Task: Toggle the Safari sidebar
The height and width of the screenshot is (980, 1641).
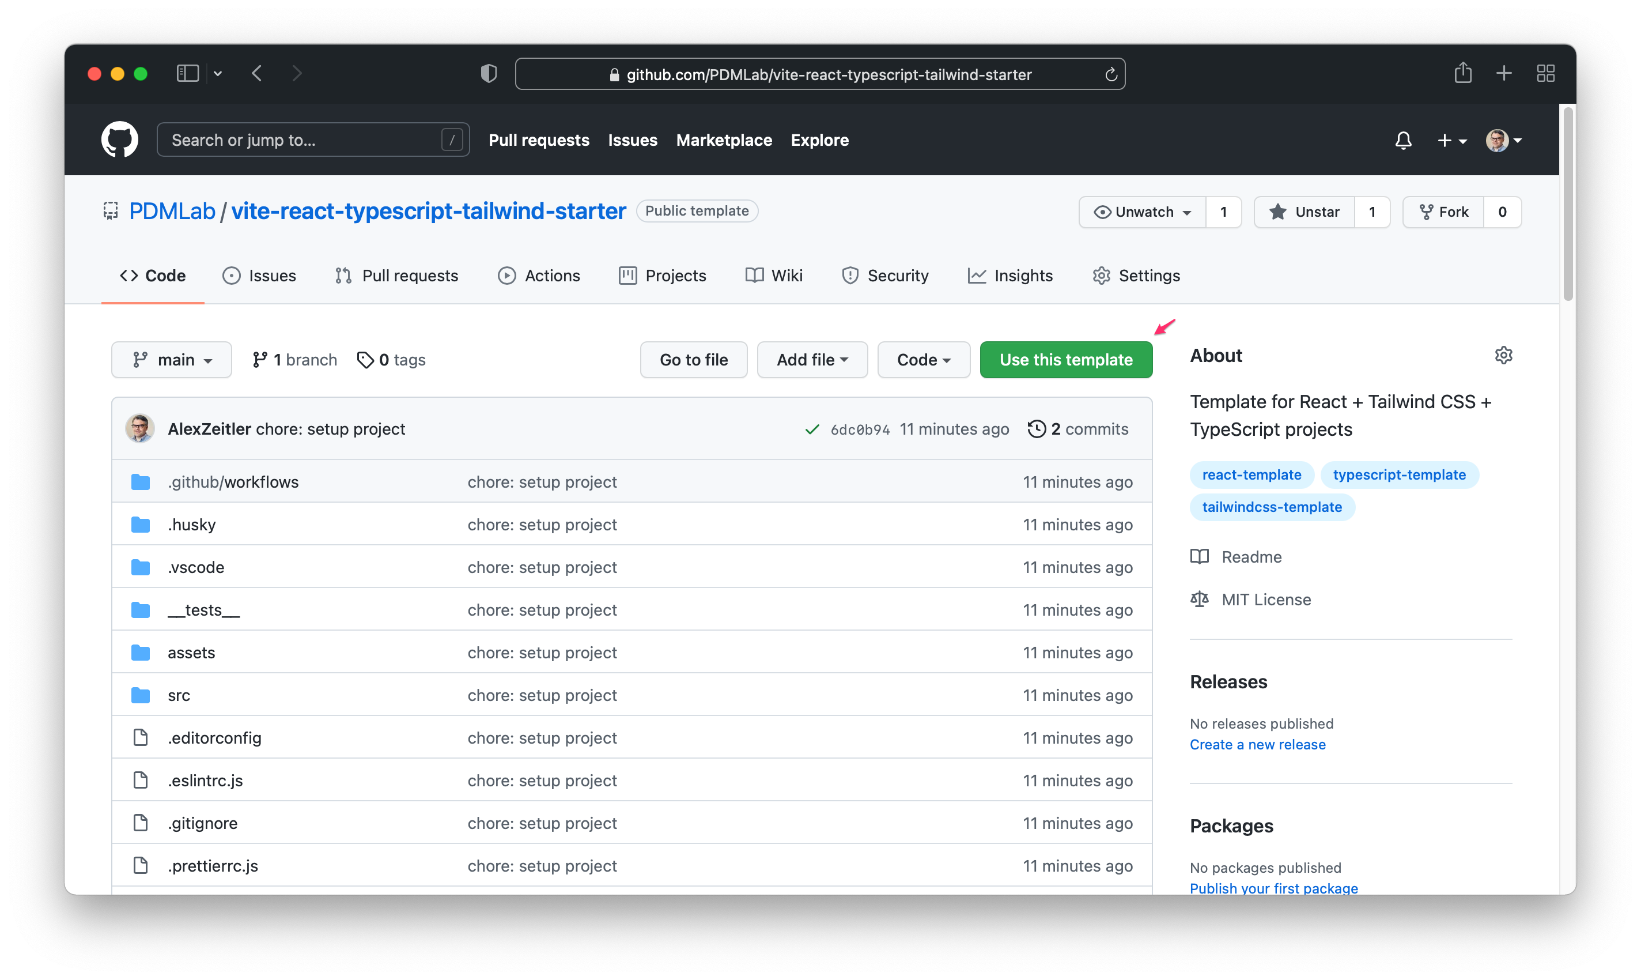Action: [187, 73]
